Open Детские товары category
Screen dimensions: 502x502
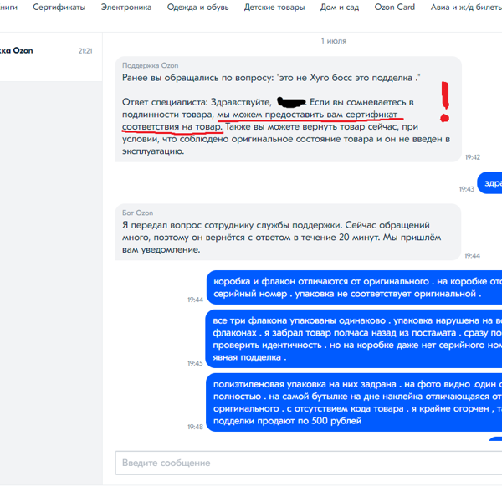pos(274,7)
